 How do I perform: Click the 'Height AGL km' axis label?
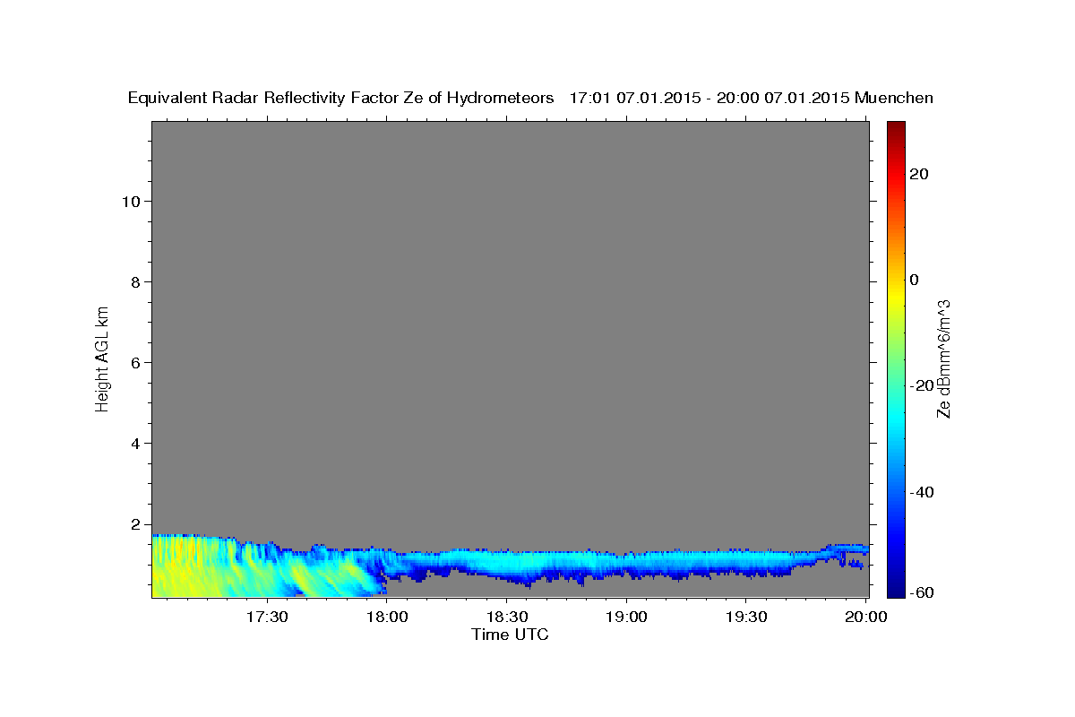102,358
